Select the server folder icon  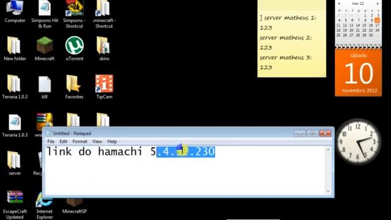tap(15, 163)
